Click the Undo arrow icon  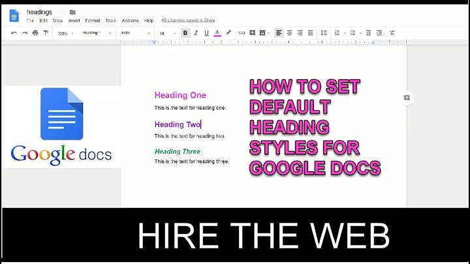pyautogui.click(x=14, y=33)
